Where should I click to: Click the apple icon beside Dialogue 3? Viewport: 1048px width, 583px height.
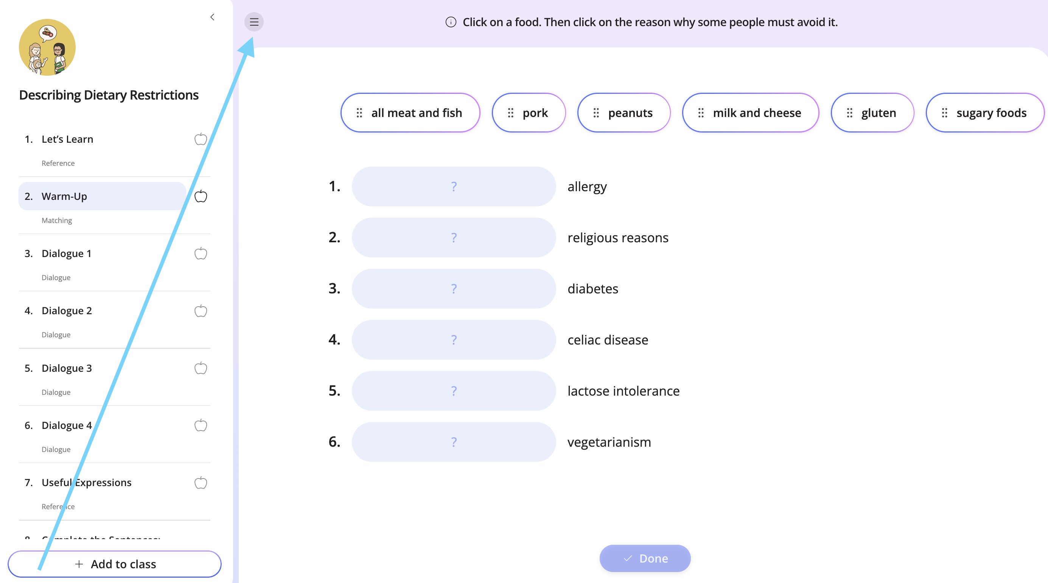201,368
